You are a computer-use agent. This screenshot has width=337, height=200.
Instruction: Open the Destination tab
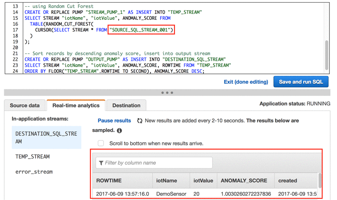[126, 105]
